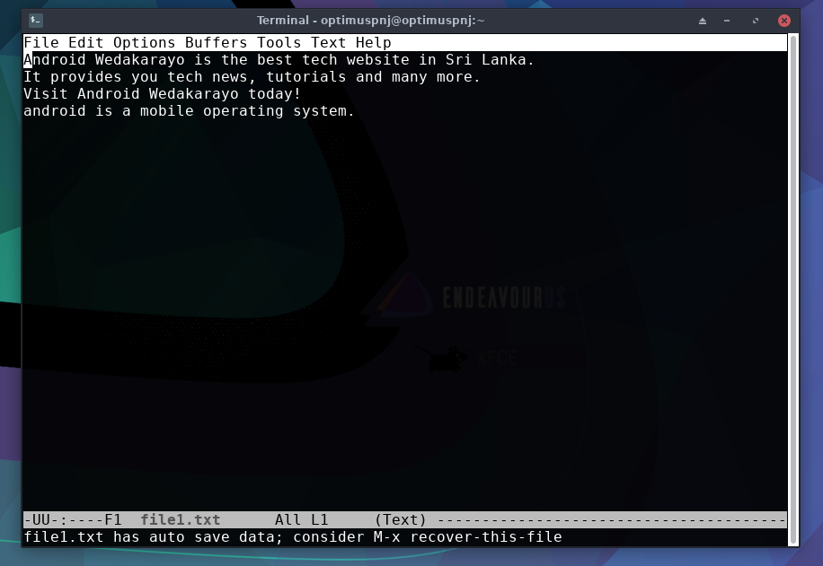The width and height of the screenshot is (823, 566).
Task: Maximize the Terminal window
Action: [x=756, y=21]
